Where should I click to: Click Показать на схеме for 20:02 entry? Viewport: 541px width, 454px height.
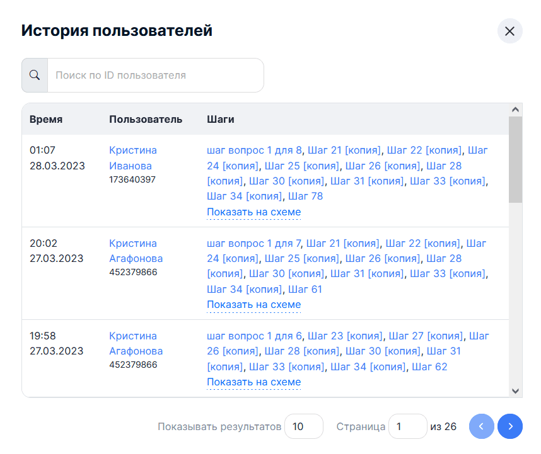click(x=253, y=305)
